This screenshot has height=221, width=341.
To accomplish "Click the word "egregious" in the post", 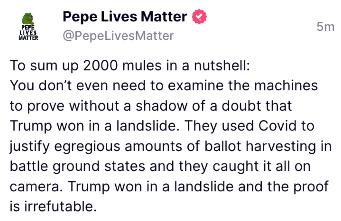I will [87, 146].
